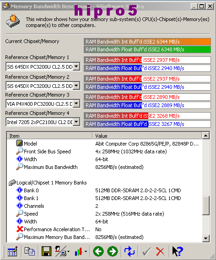
Task: Click Reference 3 Int 2890 MB/s bar
Action: [147, 97]
